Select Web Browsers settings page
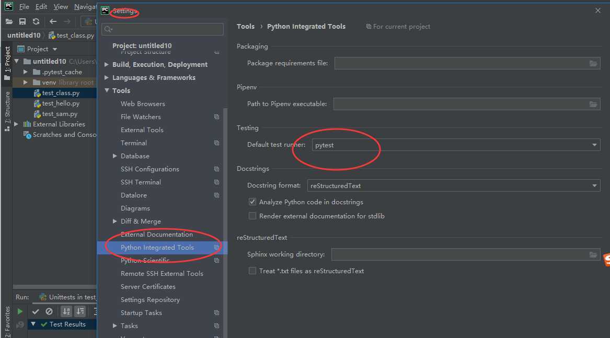The image size is (610, 338). pos(143,104)
